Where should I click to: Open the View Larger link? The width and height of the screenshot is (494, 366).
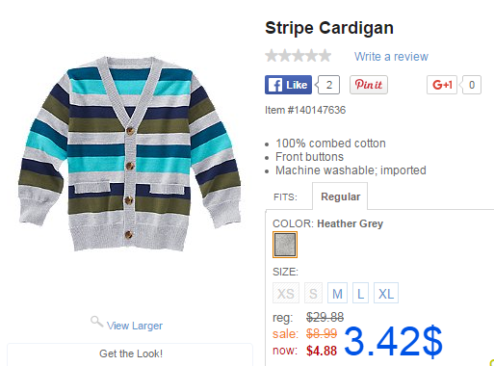coord(135,326)
